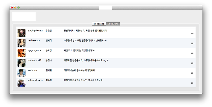Click the Korean name beside hyojungnara
Viewport: 212px width, 107px height.
(49, 50)
